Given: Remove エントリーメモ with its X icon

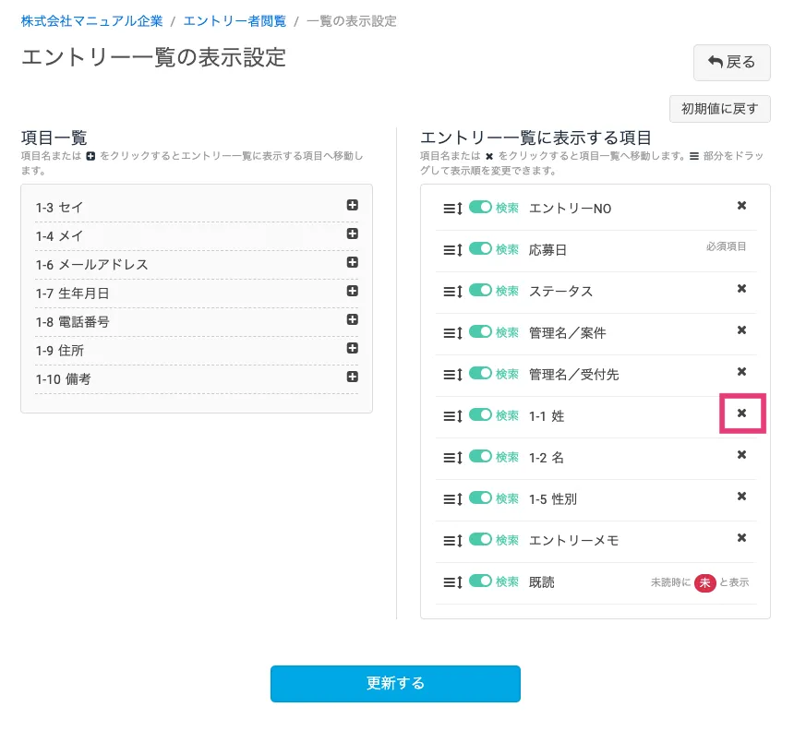Looking at the screenshot, I should coord(741,538).
